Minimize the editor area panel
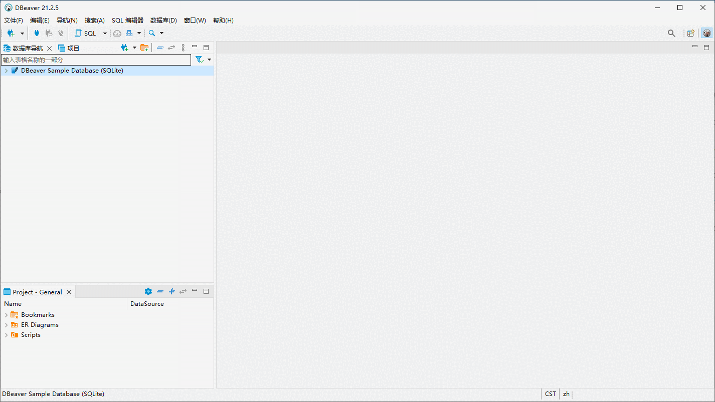 pyautogui.click(x=695, y=47)
